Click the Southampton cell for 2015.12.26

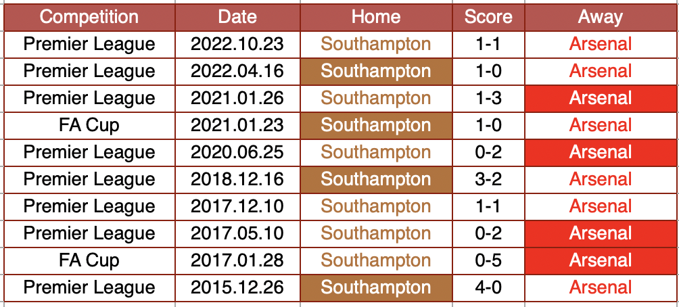click(x=376, y=288)
